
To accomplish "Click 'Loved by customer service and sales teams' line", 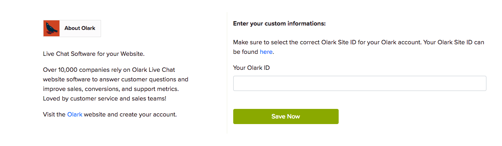I will (x=105, y=99).
